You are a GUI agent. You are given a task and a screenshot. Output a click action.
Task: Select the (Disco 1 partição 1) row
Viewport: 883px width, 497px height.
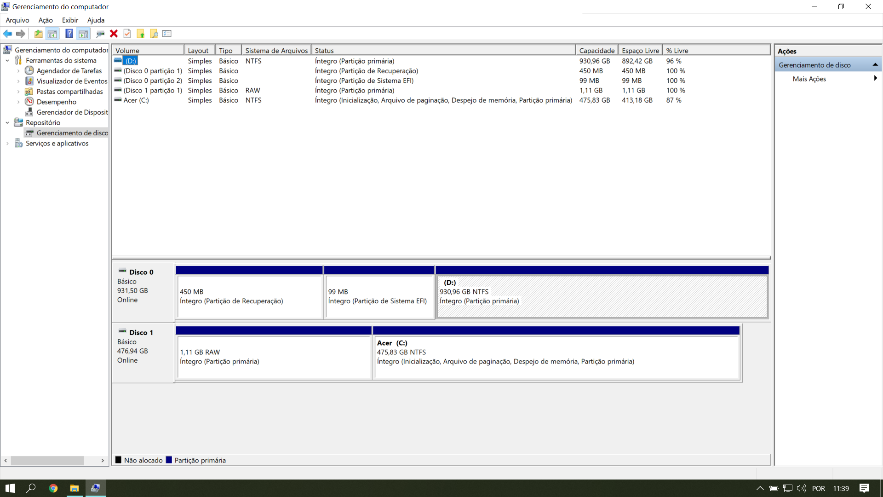441,90
